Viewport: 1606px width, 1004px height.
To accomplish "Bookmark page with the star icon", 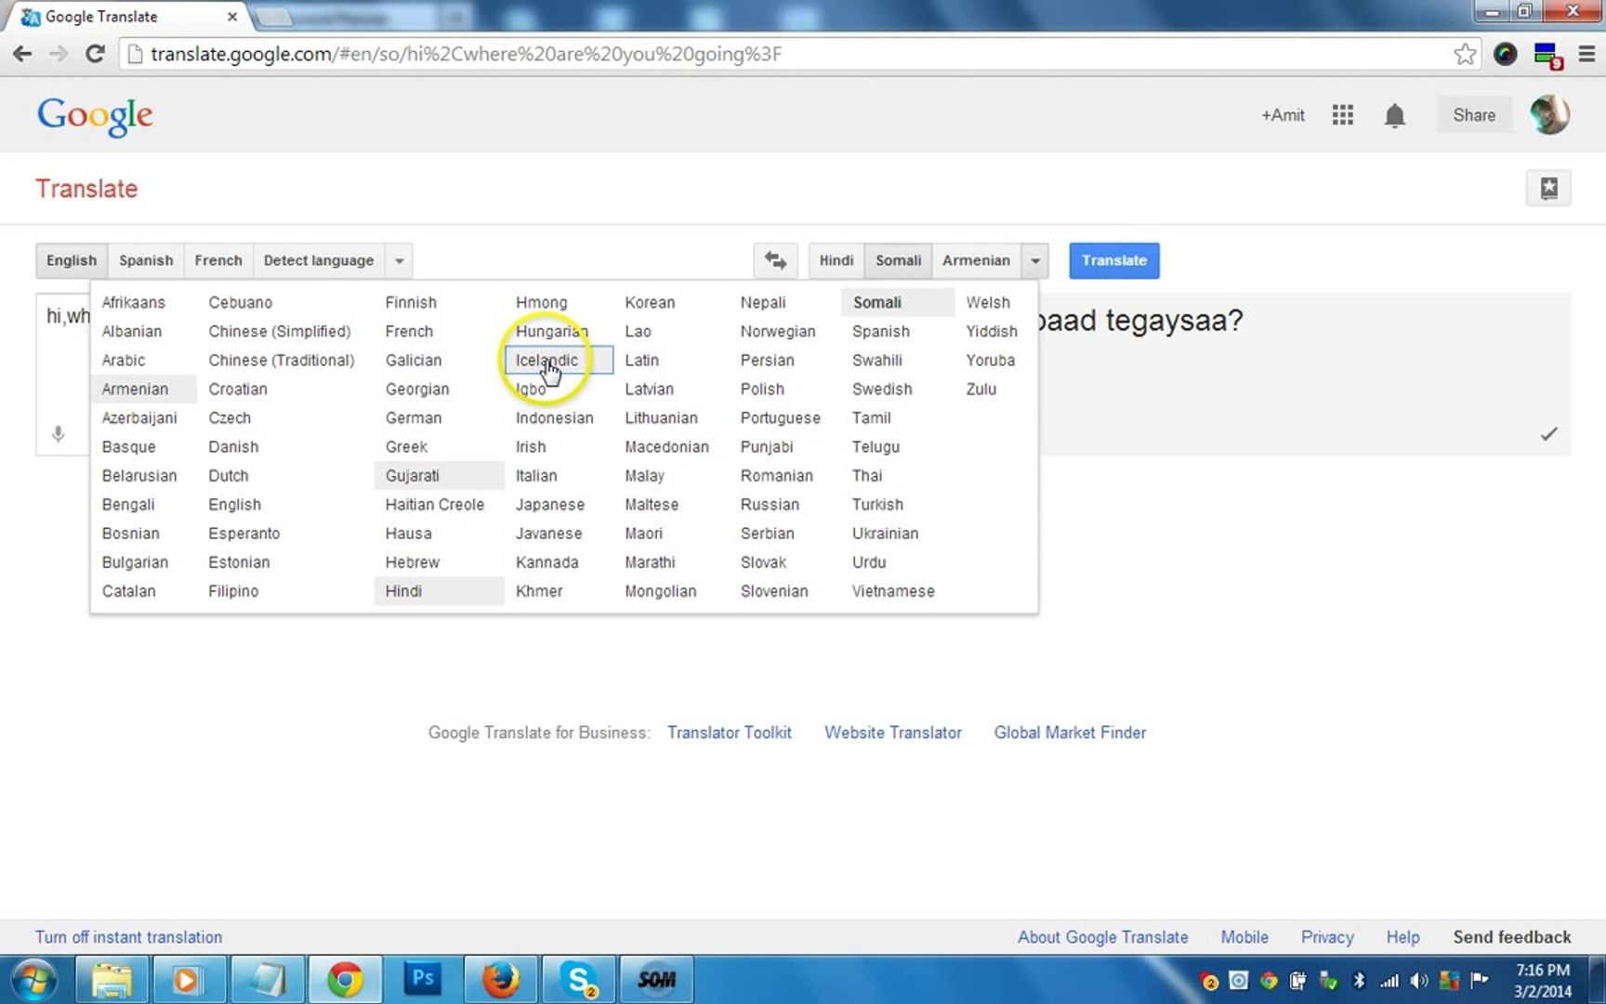I will coord(1465,54).
